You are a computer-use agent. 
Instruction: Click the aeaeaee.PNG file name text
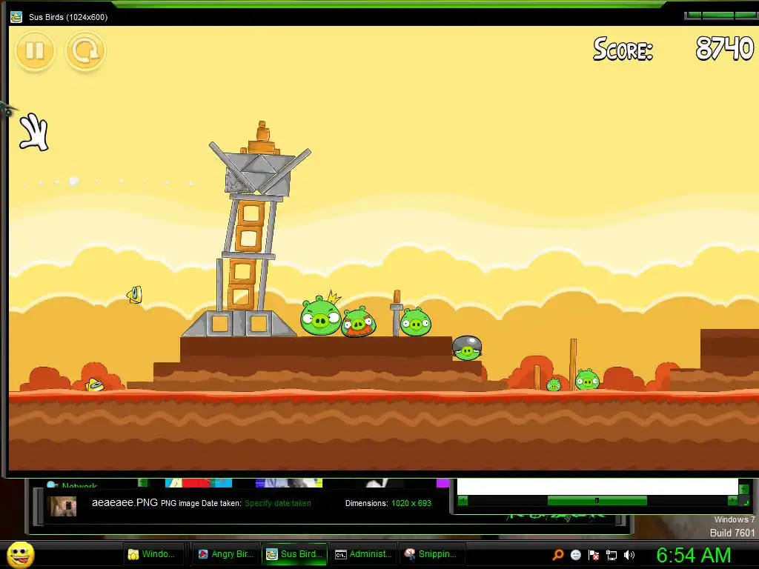tap(125, 503)
